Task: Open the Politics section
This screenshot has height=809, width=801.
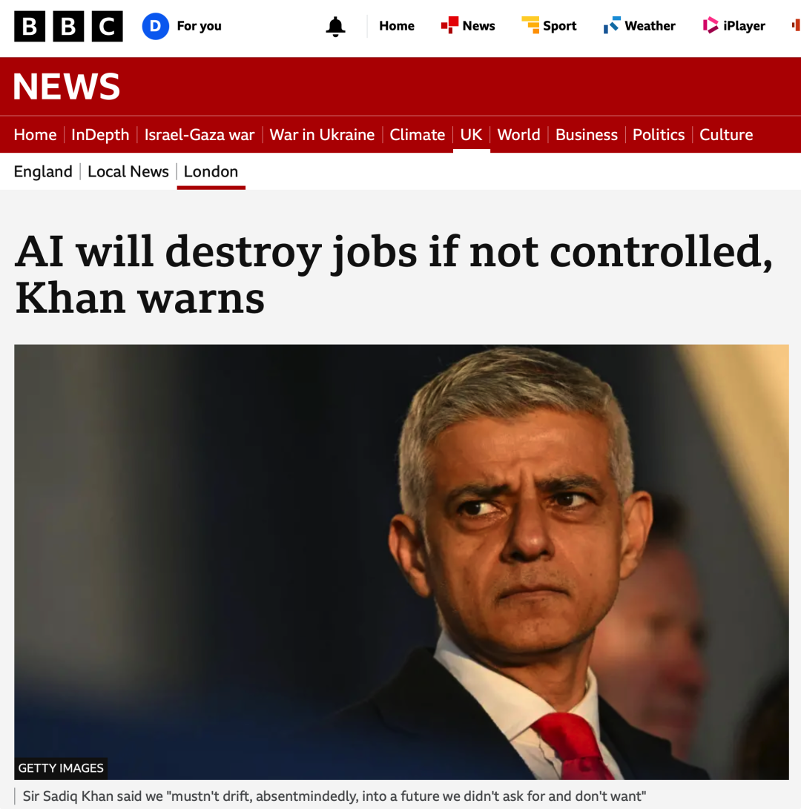Action: tap(659, 135)
